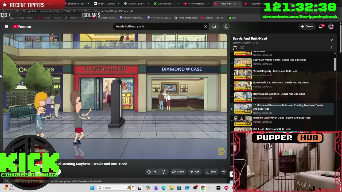Screen dimensions: 342x192
Task: Click the Comedy Central logo watermark in the player
Action: [221, 152]
